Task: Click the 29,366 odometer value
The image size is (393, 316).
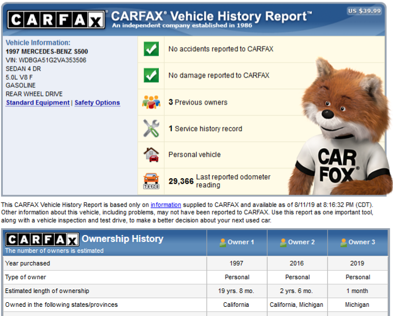Action: point(181,181)
